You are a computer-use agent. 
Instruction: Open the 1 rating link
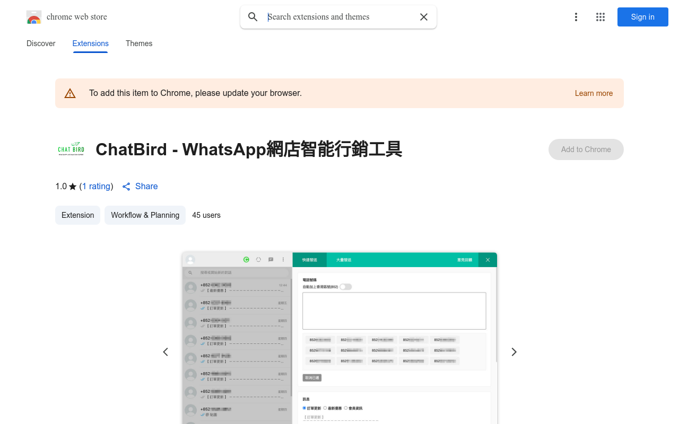tap(96, 187)
